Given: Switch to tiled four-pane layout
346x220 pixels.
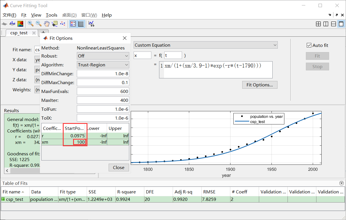Looking at the screenshot, I should pyautogui.click(x=318, y=24).
